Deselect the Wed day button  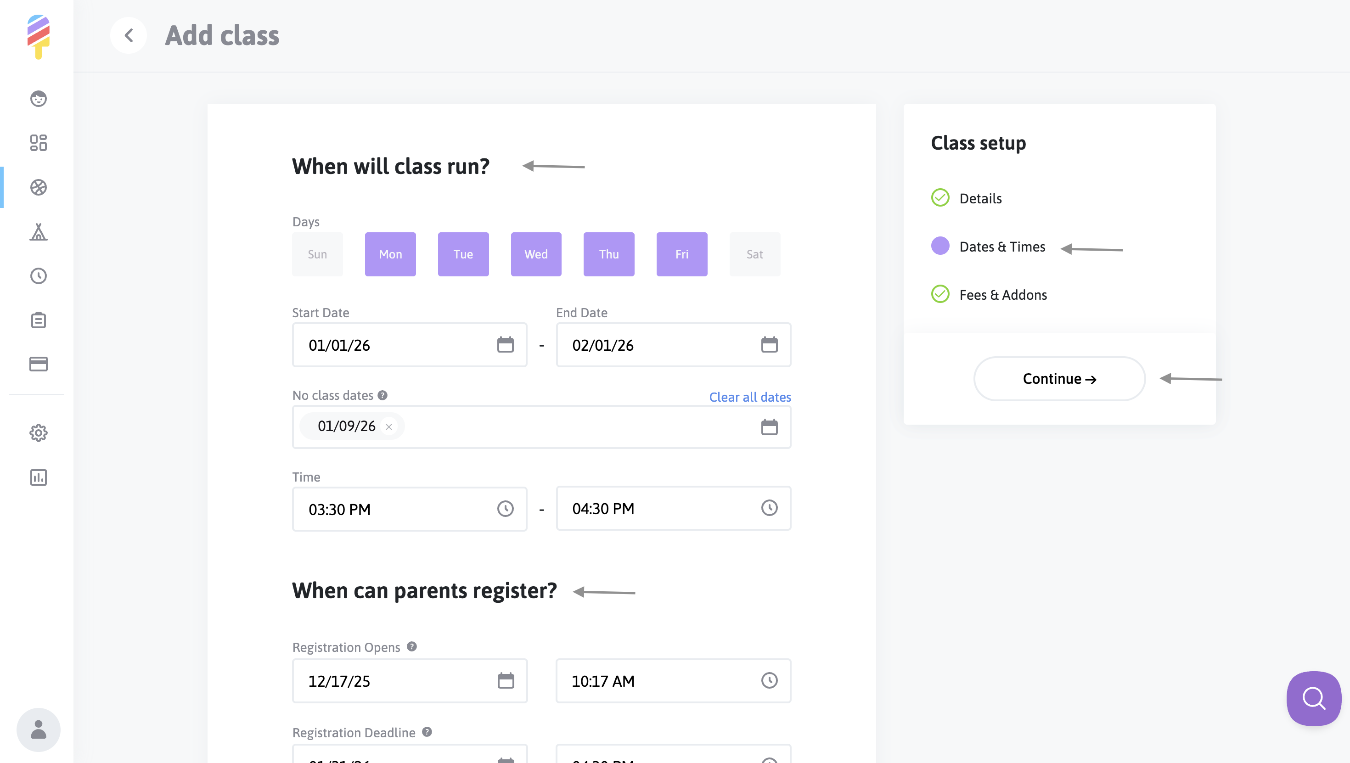click(x=535, y=254)
